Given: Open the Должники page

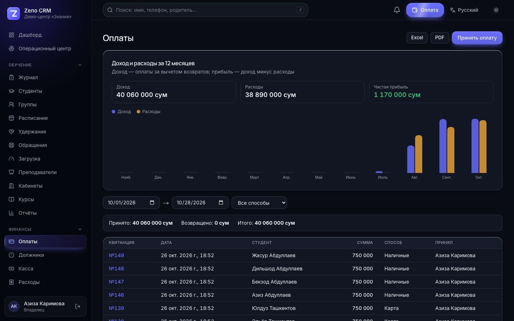Looking at the screenshot, I should click(x=45, y=255).
